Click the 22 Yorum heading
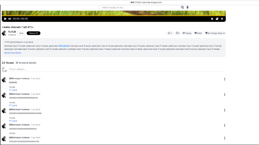Image resolution: width=259 pixels, height=145 pixels. [8, 63]
